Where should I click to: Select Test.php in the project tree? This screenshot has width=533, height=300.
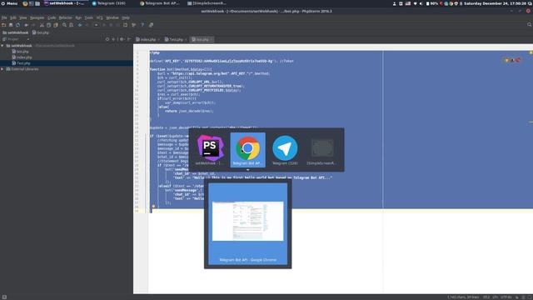21,63
